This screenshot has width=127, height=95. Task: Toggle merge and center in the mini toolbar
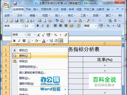61,41
